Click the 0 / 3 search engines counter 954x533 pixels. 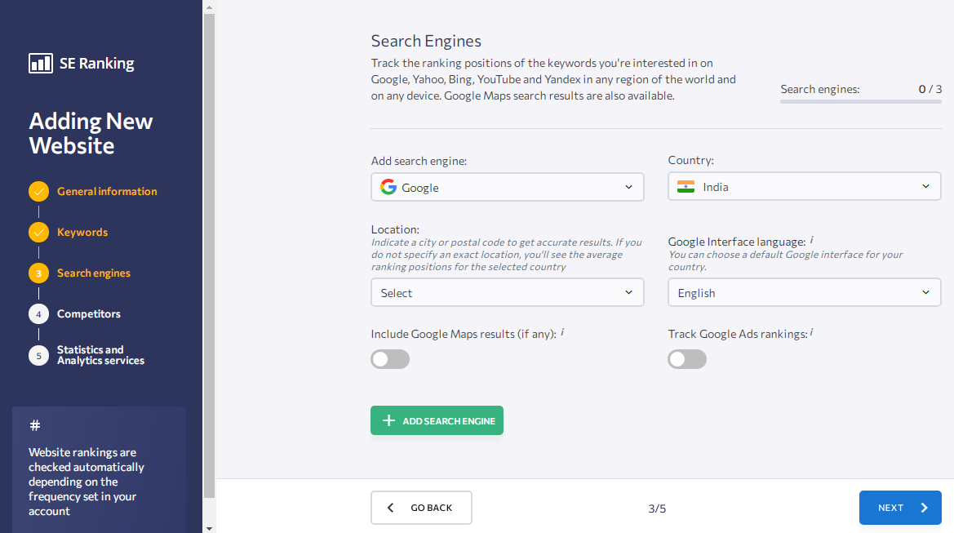click(930, 90)
